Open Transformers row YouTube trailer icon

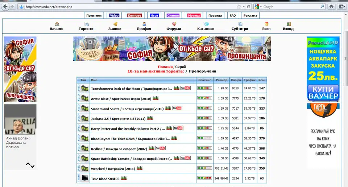[185, 88]
